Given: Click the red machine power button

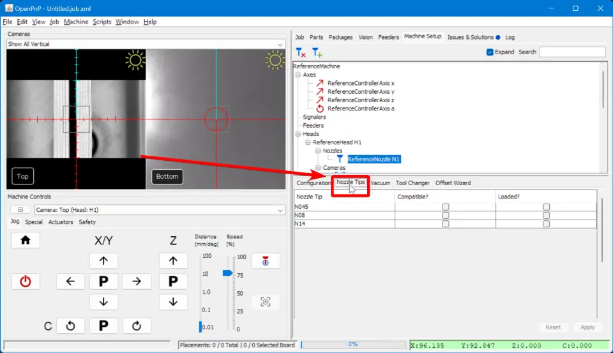Looking at the screenshot, I should click(x=26, y=282).
